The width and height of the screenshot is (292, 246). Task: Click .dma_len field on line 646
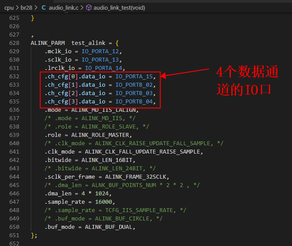tap(58, 194)
